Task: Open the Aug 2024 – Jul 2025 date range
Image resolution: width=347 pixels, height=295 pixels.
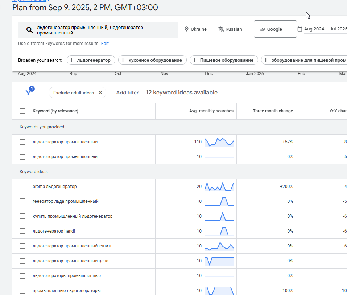Action: click(326, 29)
